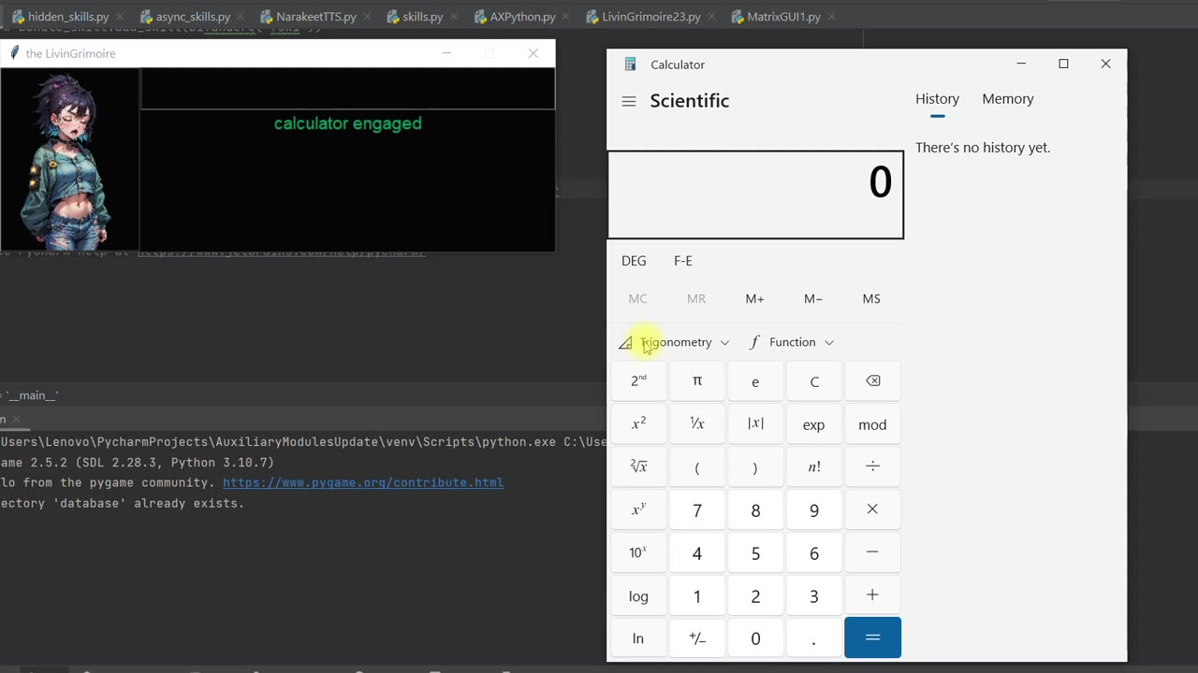Click the anime avatar image in LivinGrimoire

pyautogui.click(x=70, y=161)
